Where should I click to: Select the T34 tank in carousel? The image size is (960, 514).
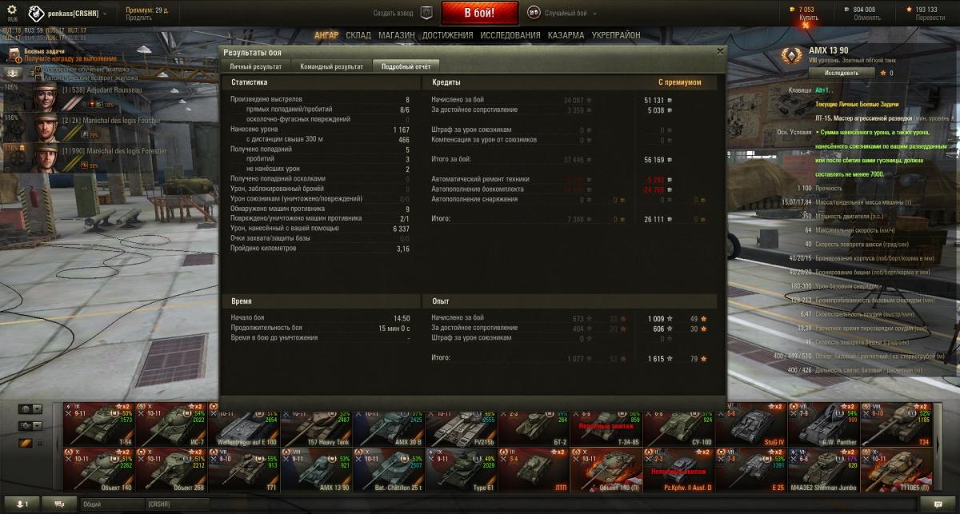[895, 424]
